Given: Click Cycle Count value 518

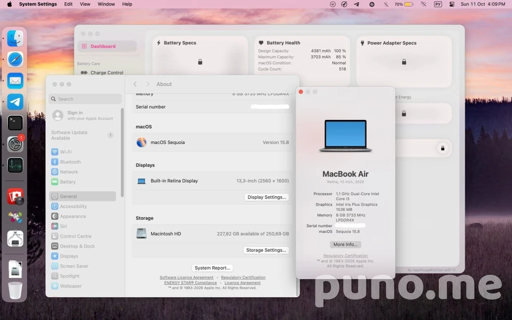Looking at the screenshot, I should pyautogui.click(x=342, y=69).
